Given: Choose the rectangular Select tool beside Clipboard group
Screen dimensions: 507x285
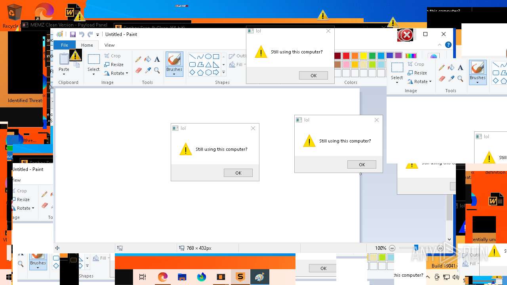Looking at the screenshot, I should click(x=93, y=59).
